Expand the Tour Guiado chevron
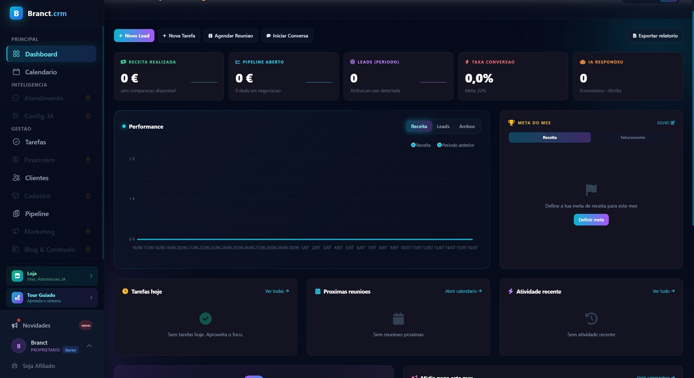Screen dimensions: 694x378 [91, 298]
